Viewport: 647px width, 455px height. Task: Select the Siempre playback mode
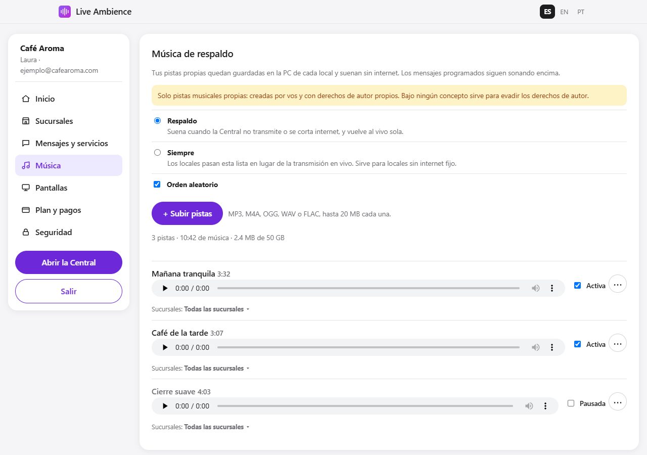click(157, 152)
